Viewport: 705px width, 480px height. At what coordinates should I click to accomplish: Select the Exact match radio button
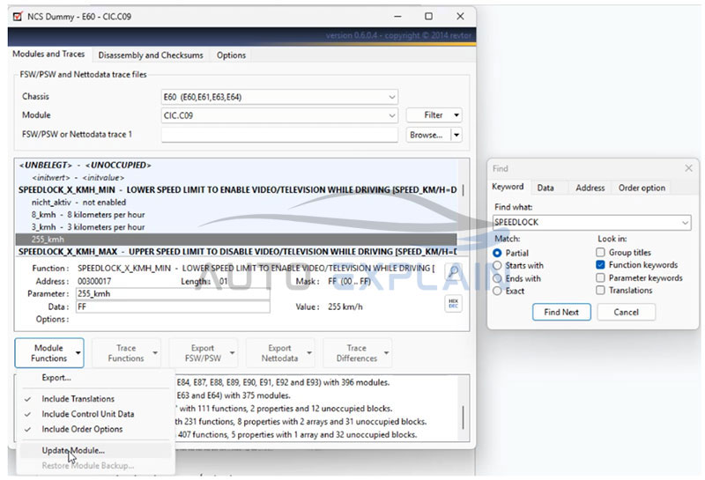497,292
